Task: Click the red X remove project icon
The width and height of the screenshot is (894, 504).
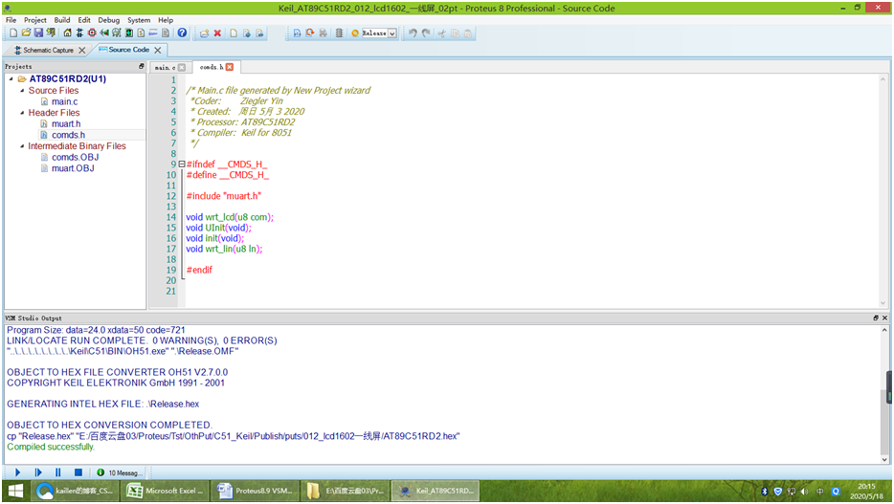Action: point(217,33)
